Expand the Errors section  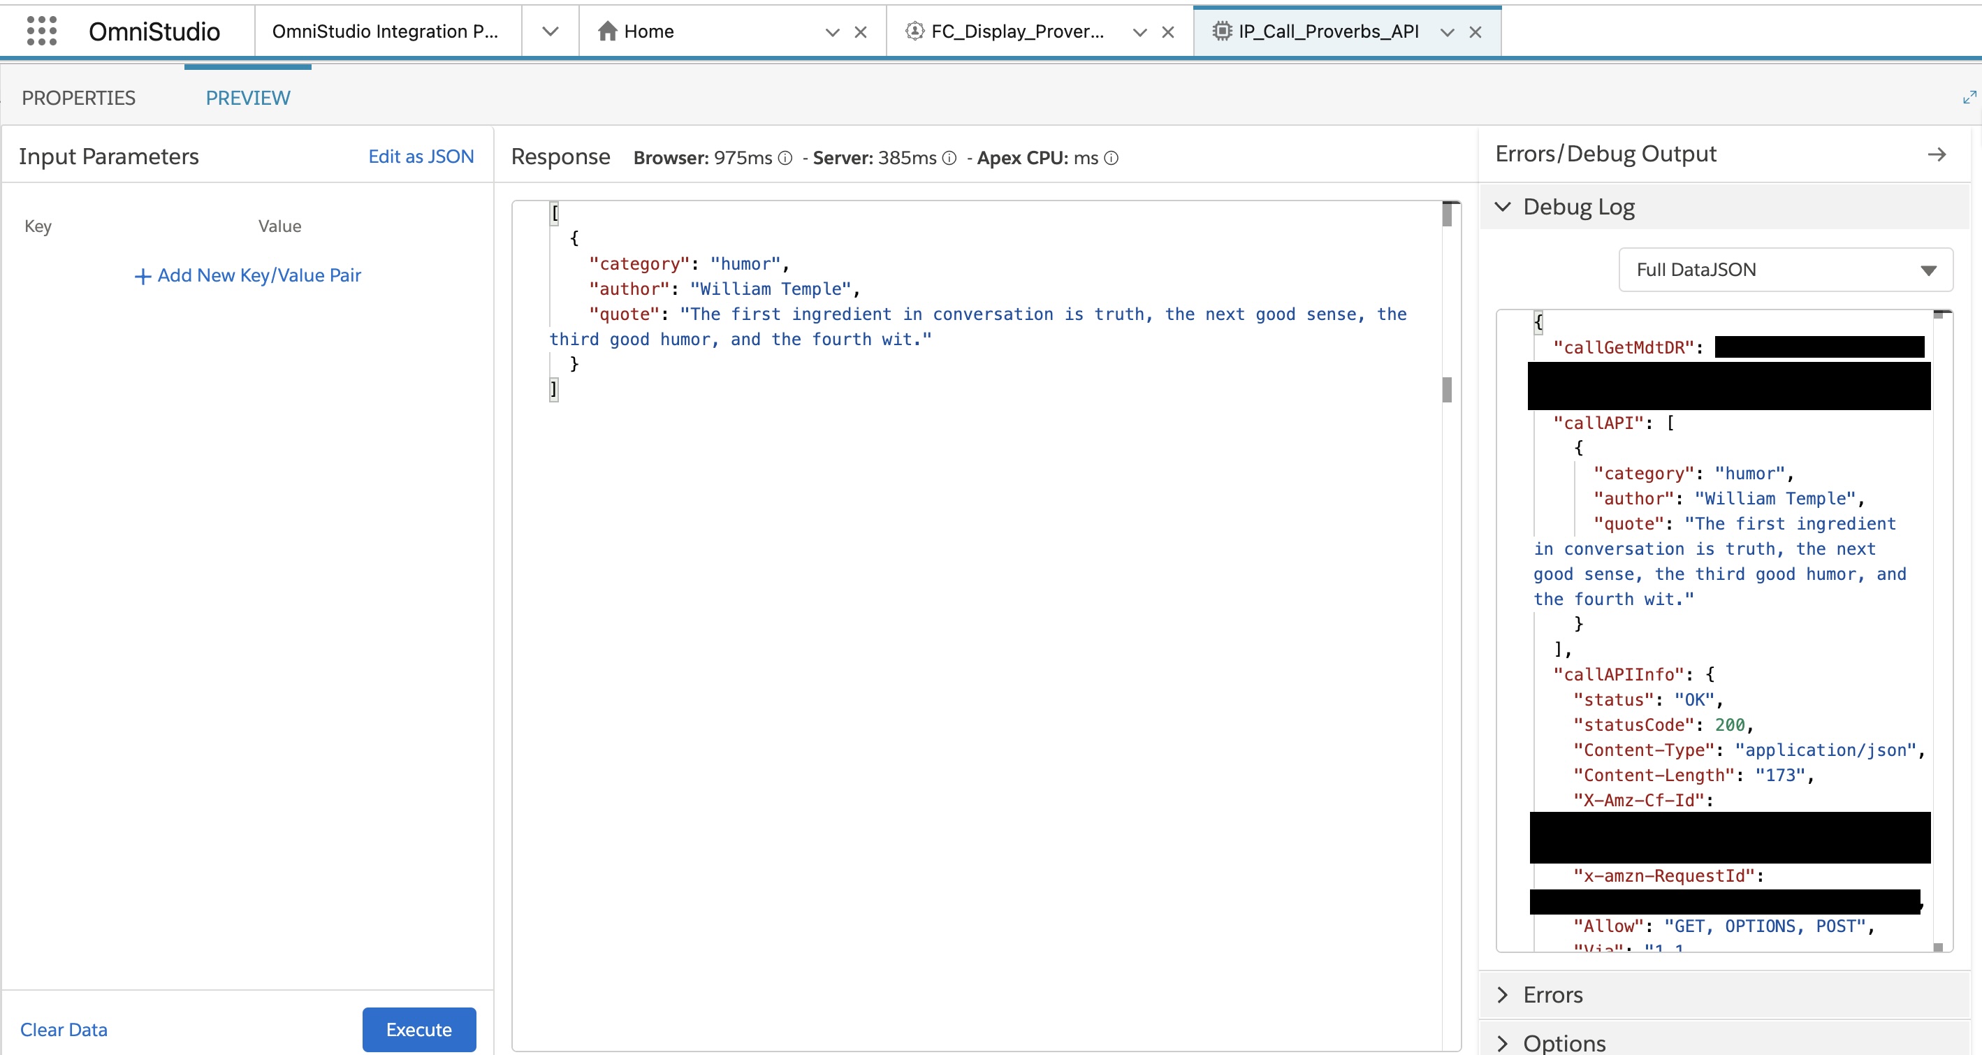[1503, 995]
